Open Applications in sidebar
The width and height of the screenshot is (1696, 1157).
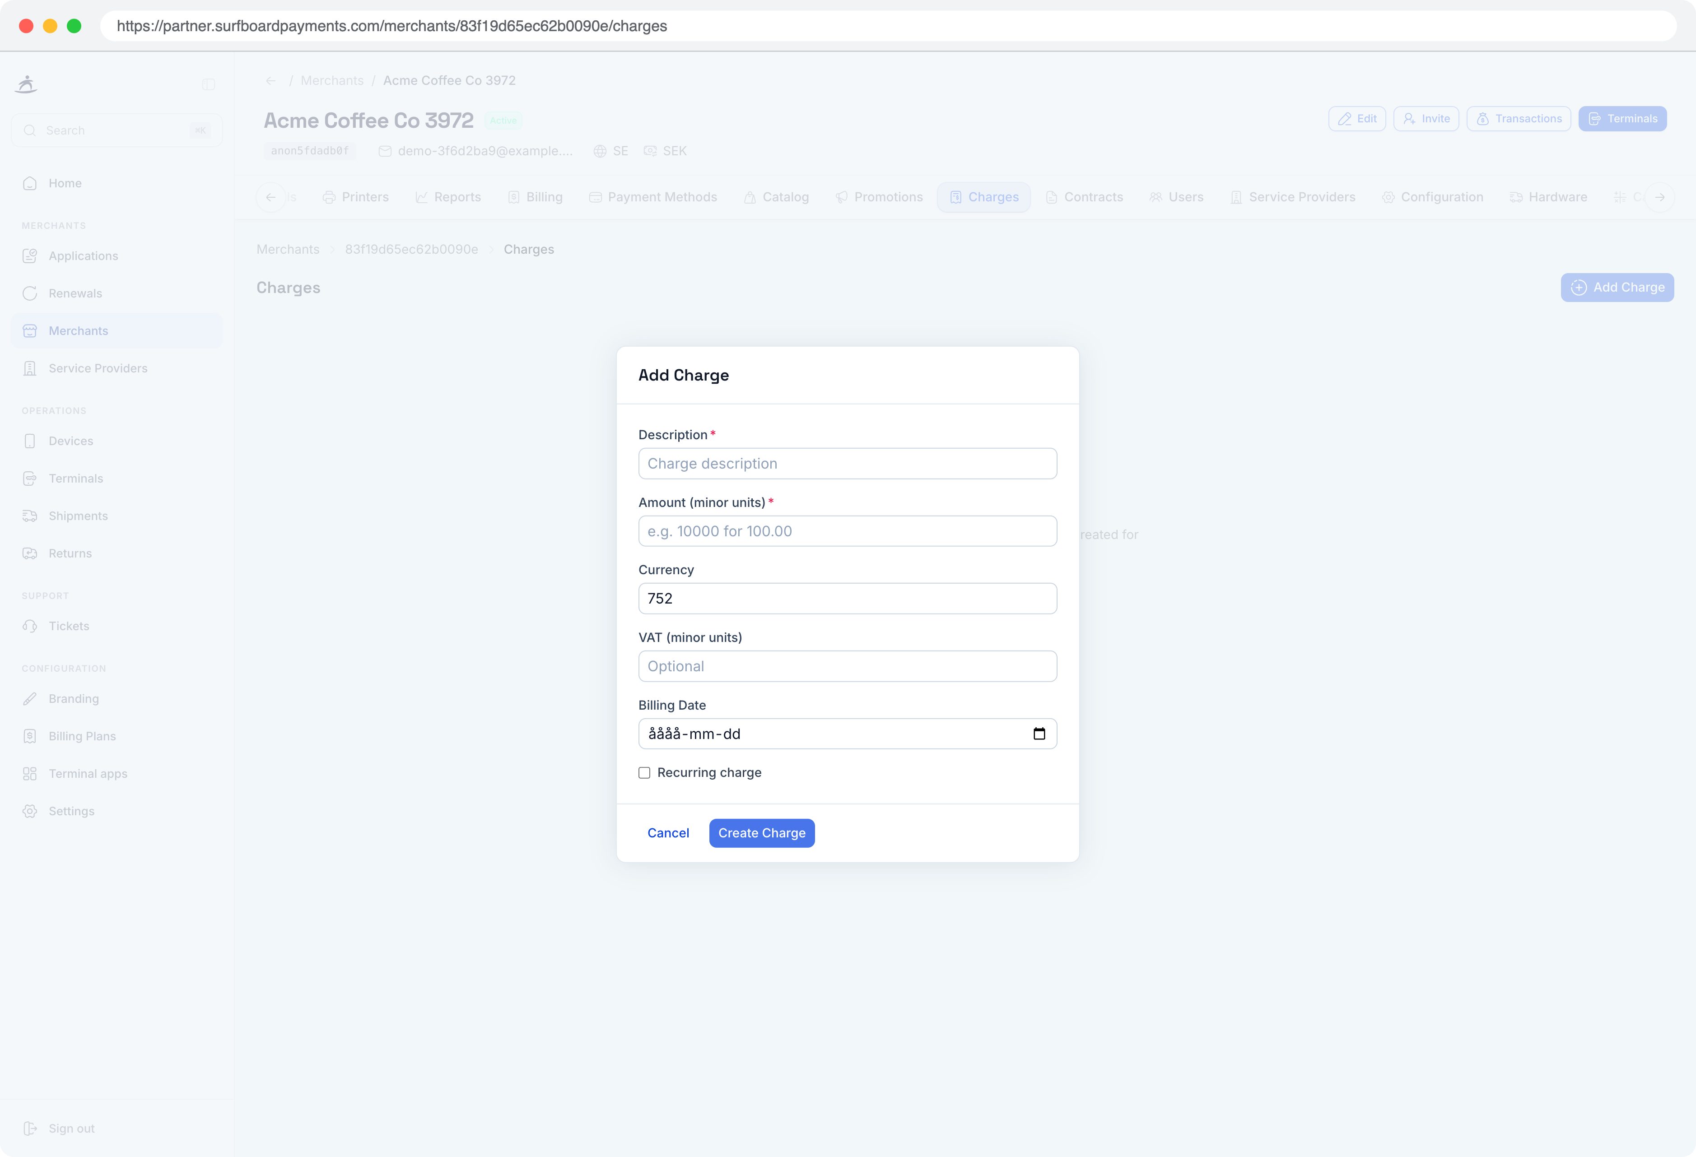pyautogui.click(x=117, y=256)
